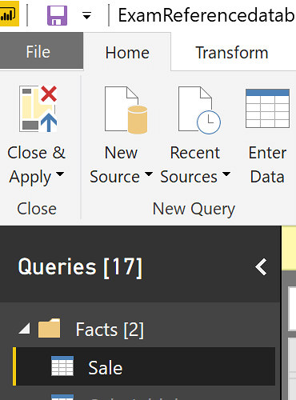The image size is (296, 400).
Task: Click the Sale table icon
Action: 62,366
